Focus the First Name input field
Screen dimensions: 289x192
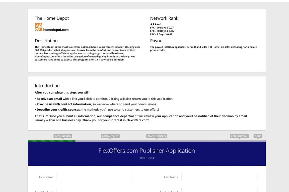(95, 177)
